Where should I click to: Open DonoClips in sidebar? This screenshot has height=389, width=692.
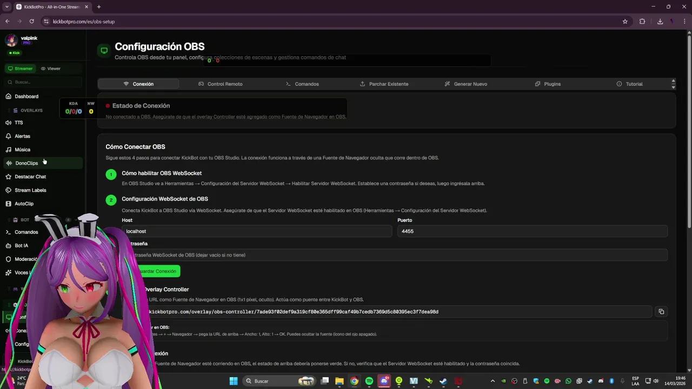click(x=43, y=163)
